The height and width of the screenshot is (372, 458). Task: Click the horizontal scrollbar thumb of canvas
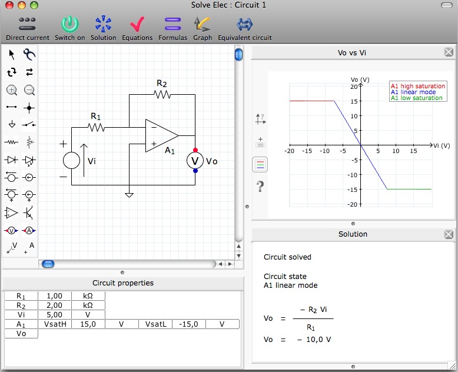pyautogui.click(x=48, y=264)
